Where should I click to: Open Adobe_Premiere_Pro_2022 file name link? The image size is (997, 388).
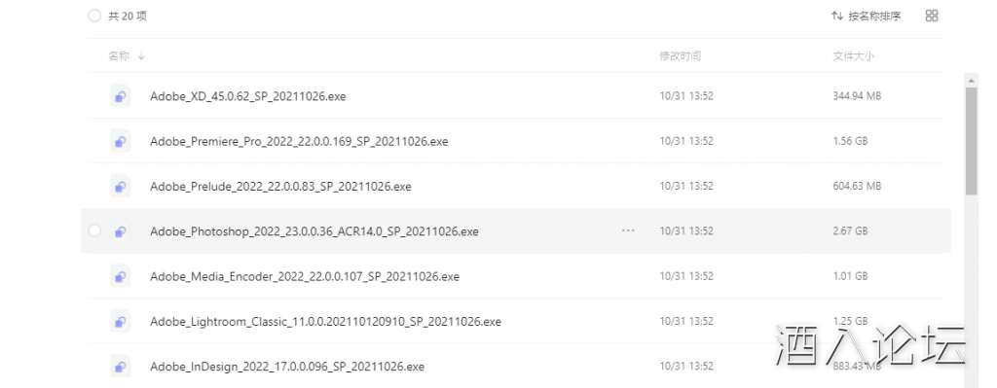click(299, 142)
